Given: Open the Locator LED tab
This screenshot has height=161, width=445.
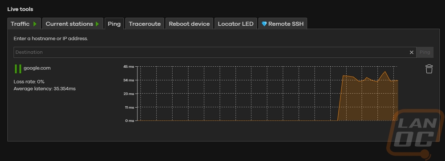Looking at the screenshot, I should pos(235,24).
